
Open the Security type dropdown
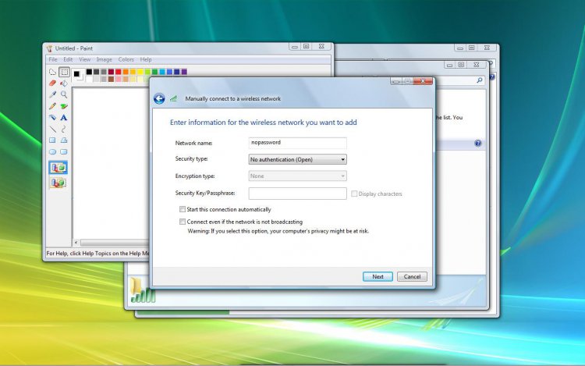[297, 159]
